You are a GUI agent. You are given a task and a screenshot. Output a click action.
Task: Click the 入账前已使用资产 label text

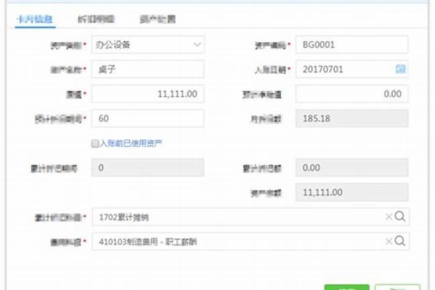pyautogui.click(x=131, y=143)
